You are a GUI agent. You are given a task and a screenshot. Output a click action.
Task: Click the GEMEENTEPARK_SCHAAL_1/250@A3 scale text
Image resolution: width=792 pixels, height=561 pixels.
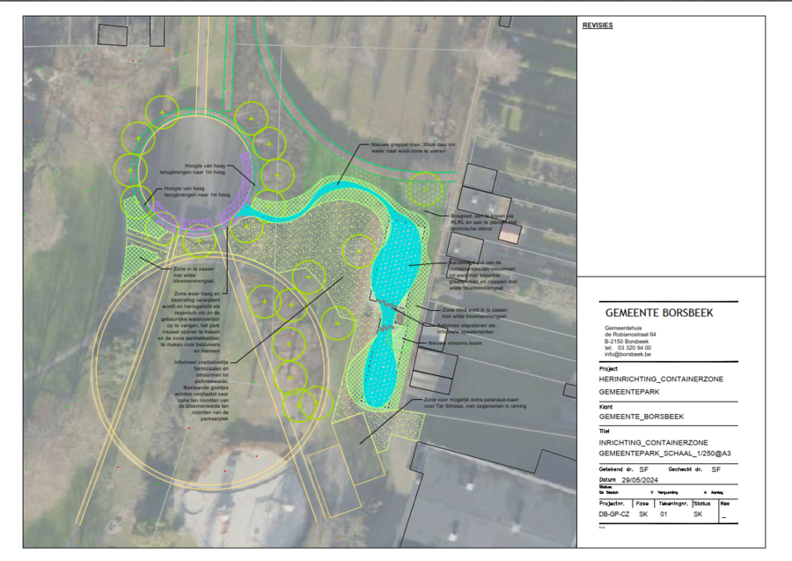pos(664,454)
